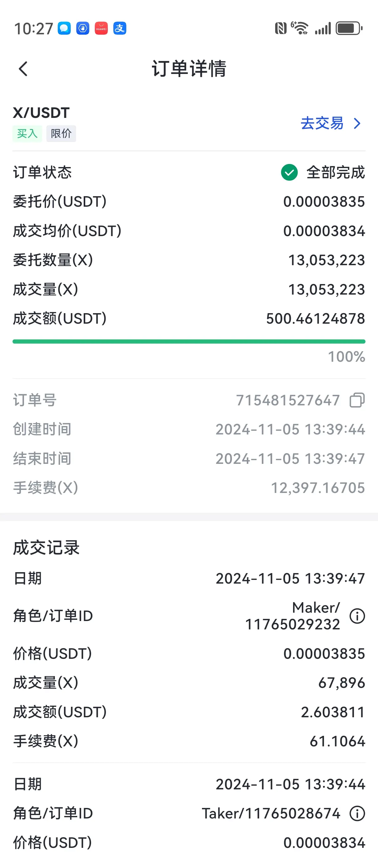Tap the NFC status icon
Image resolution: width=378 pixels, height=859 pixels.
pyautogui.click(x=280, y=28)
